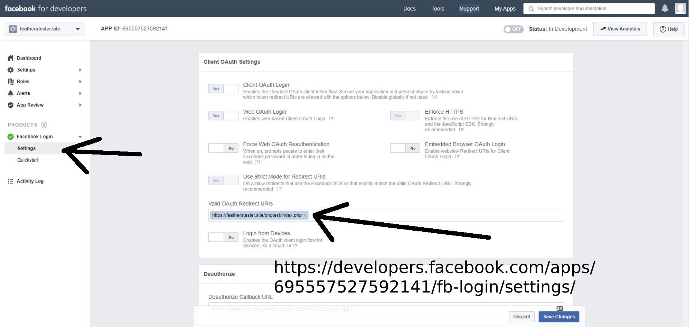Click the Deauthorize Callback URL input field
Image resolution: width=689 pixels, height=327 pixels.
[x=386, y=309]
